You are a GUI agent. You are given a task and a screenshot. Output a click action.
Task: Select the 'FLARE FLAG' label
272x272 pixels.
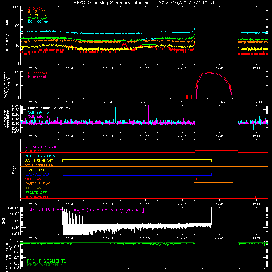pyautogui.click(x=35, y=170)
